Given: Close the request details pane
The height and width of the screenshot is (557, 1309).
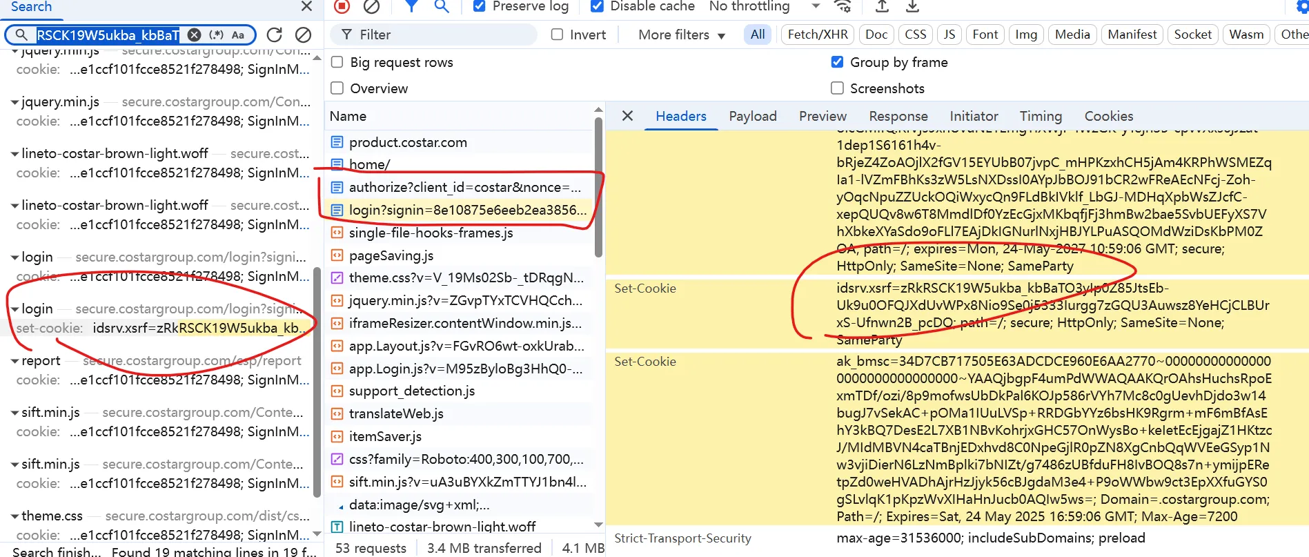Looking at the screenshot, I should click(627, 116).
